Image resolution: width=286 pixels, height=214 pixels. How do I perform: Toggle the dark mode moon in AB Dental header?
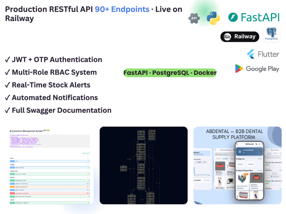[x=256, y=144]
